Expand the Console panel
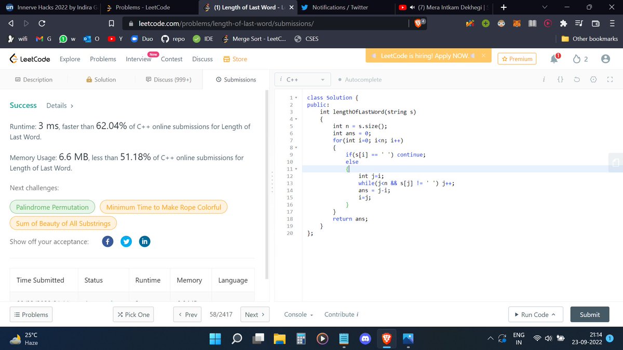The image size is (623, 350). click(299, 315)
